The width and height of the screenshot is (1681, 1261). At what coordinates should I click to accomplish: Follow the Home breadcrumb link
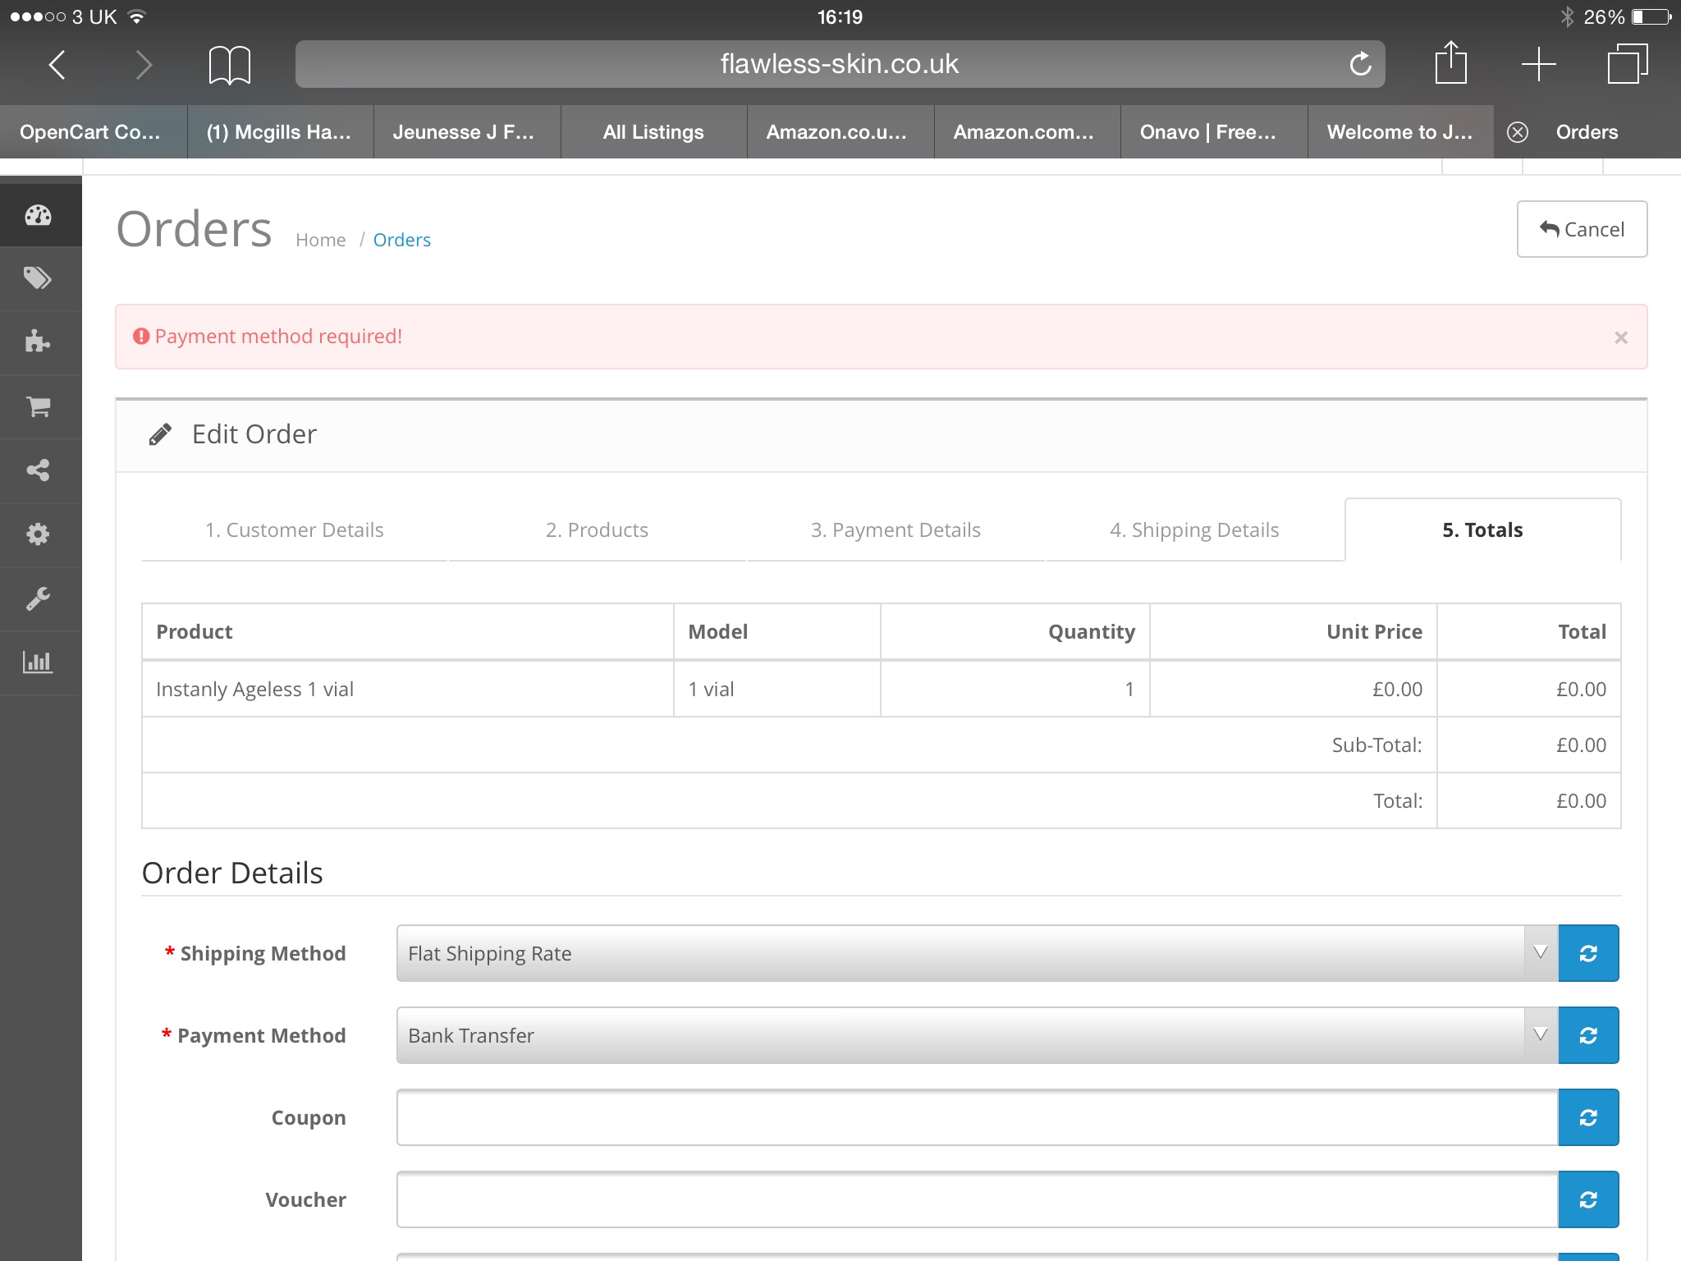(x=321, y=240)
